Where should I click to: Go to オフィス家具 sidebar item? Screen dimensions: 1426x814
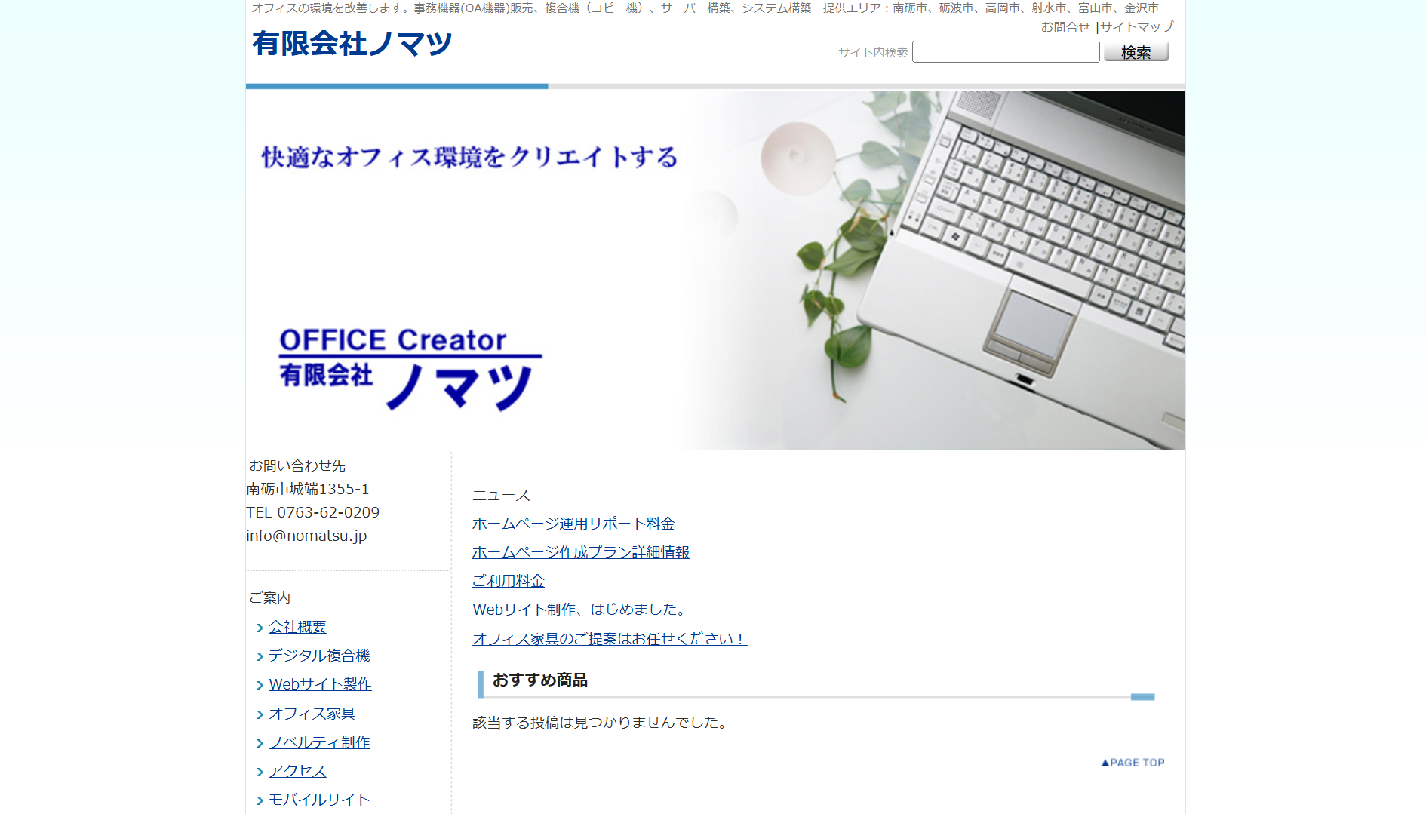(x=312, y=714)
